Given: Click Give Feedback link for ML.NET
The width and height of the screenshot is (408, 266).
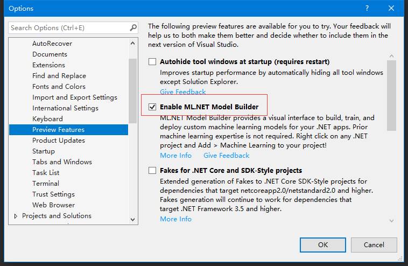Looking at the screenshot, I should coord(226,156).
